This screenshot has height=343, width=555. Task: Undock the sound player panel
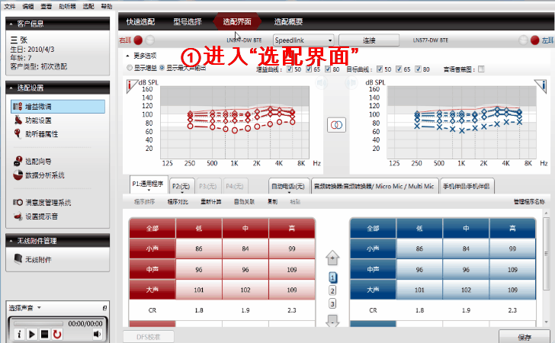point(104,308)
